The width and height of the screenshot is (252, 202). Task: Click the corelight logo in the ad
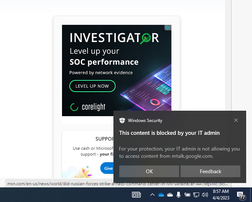pos(88,107)
